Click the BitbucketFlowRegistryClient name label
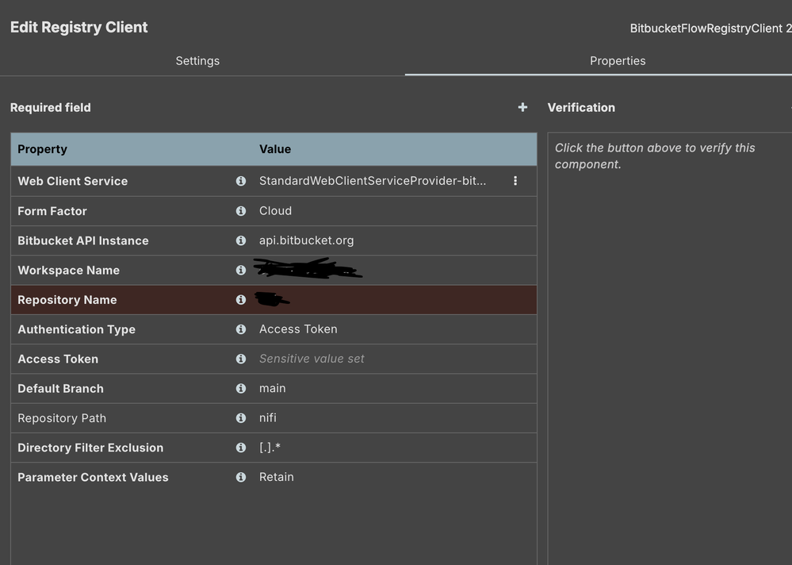Viewport: 792px width, 565px height. click(x=710, y=29)
